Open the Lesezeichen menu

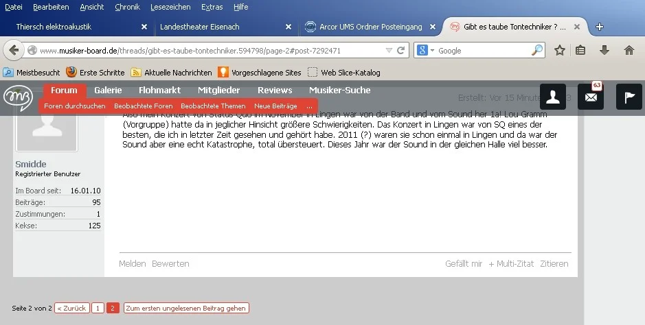[x=171, y=7]
